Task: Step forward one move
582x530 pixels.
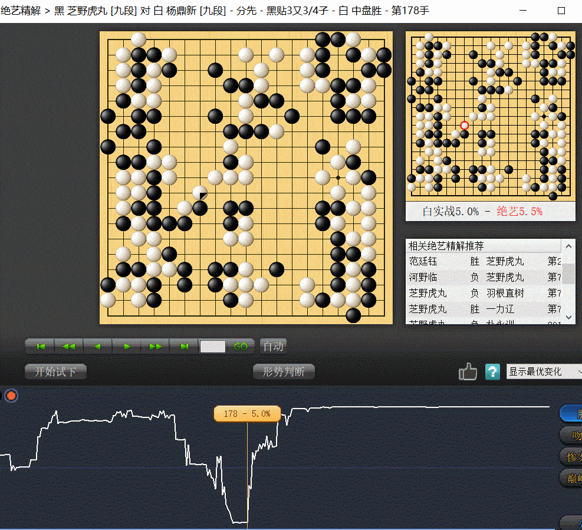Action: point(127,347)
